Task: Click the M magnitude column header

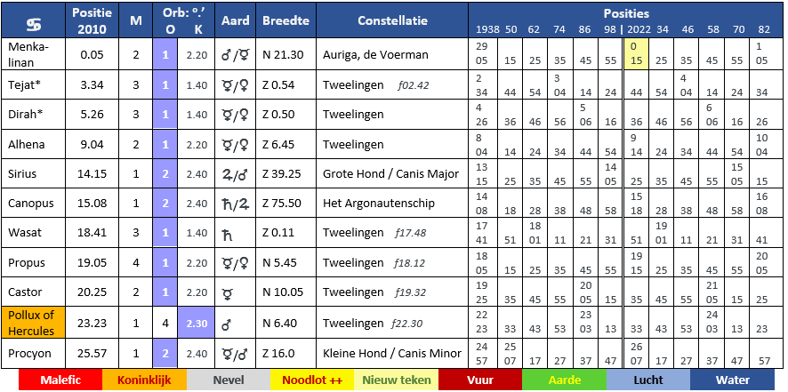Action: click(x=136, y=20)
